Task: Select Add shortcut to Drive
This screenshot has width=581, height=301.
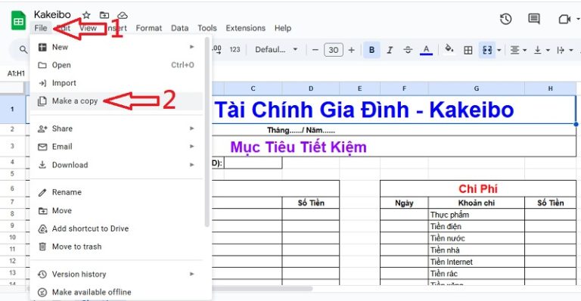Action: click(x=117, y=229)
